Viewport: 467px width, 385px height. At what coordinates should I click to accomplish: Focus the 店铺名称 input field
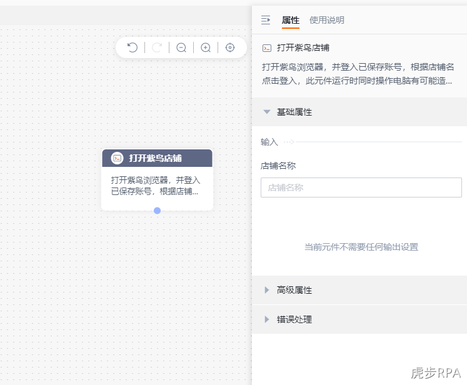pyautogui.click(x=361, y=187)
